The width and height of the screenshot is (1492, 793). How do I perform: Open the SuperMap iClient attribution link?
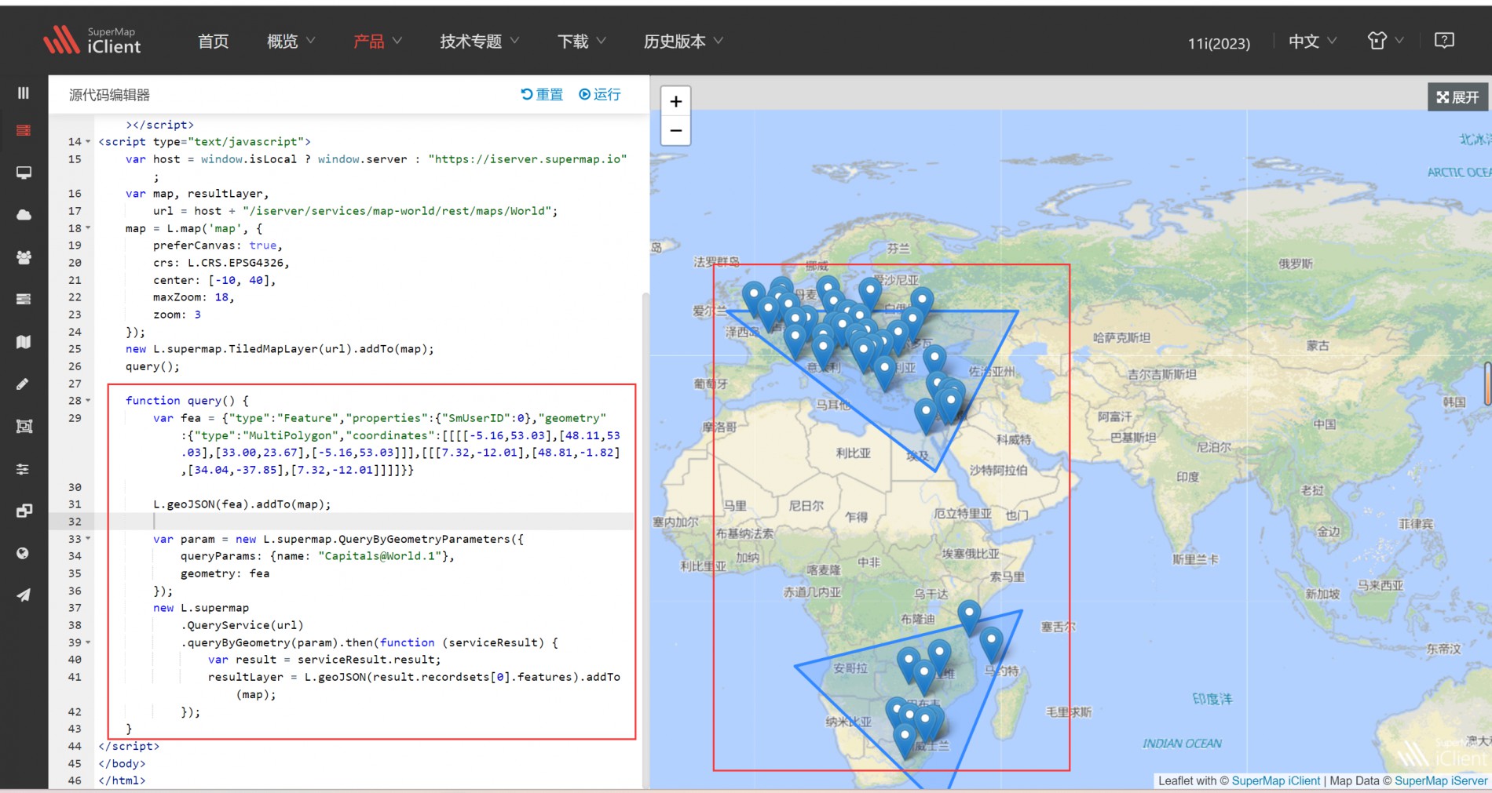click(1276, 780)
